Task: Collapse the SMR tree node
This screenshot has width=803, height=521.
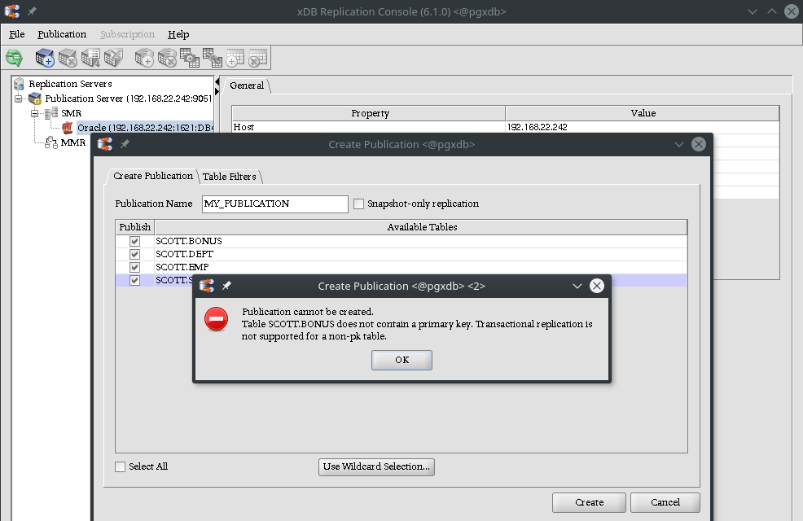Action: tap(35, 113)
